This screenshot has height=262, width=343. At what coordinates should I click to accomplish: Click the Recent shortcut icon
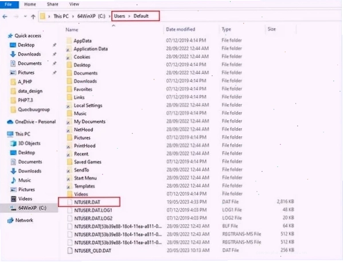tap(69, 154)
